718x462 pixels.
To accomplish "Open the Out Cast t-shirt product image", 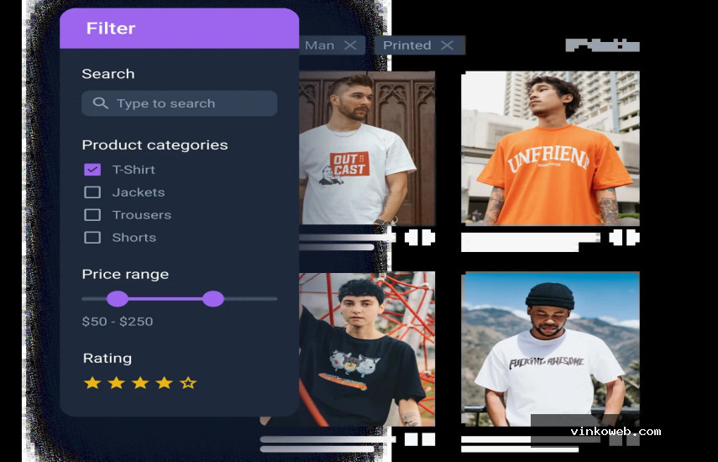I will click(367, 148).
